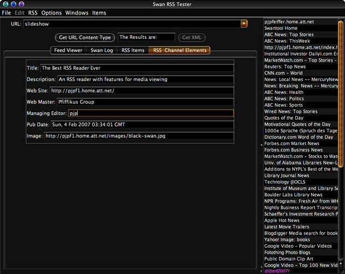Choose Wired News: Top Stories feed
The width and height of the screenshot is (345, 274).
[x=291, y=112]
